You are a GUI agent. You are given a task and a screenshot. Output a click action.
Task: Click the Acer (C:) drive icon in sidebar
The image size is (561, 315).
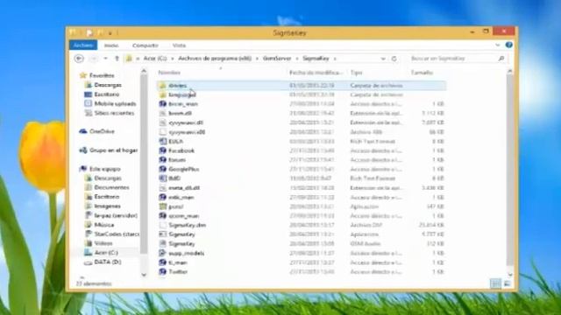[x=88, y=252]
